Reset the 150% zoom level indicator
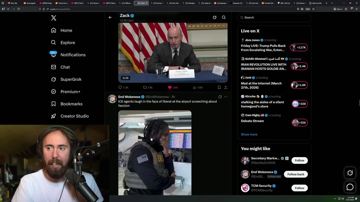 pos(308,9)
